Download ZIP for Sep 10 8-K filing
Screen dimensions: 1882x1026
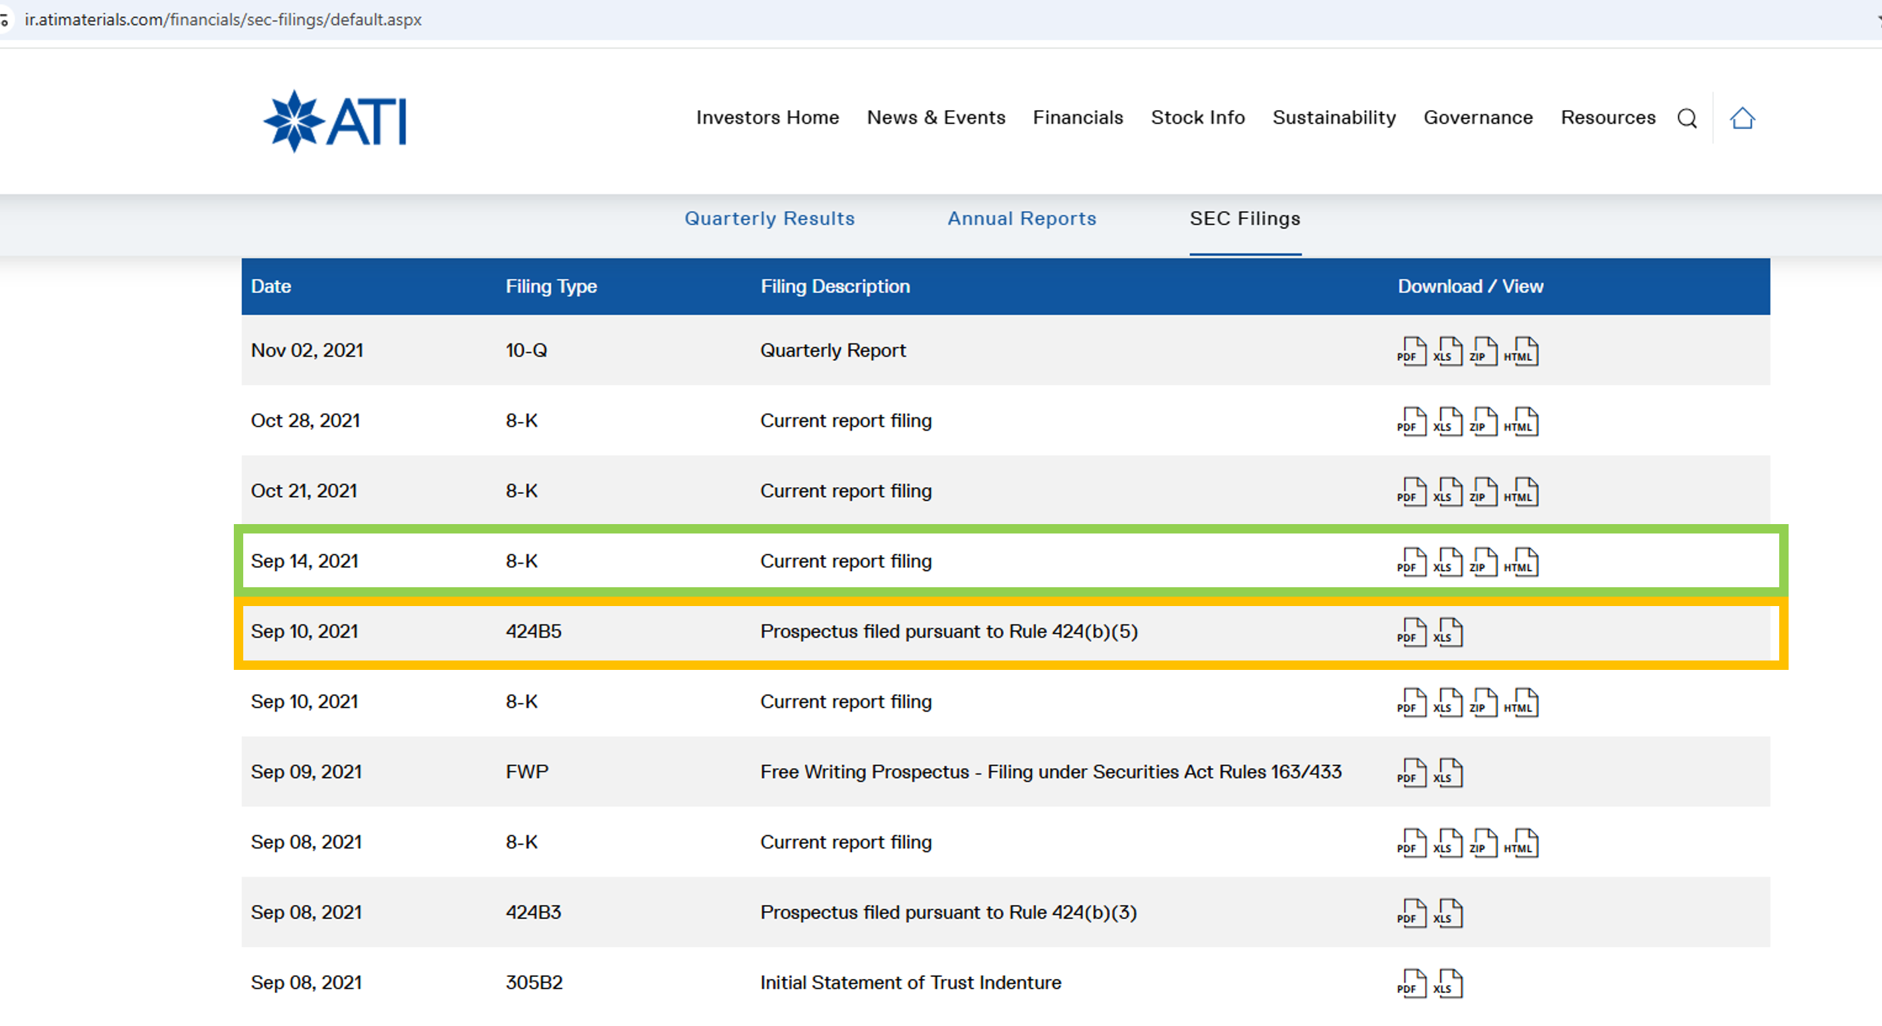[1484, 702]
